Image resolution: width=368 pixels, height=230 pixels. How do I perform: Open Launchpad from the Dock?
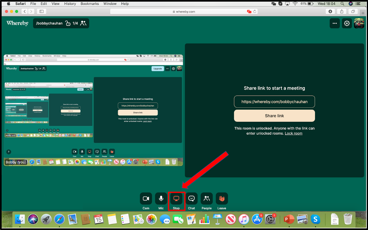click(46, 220)
